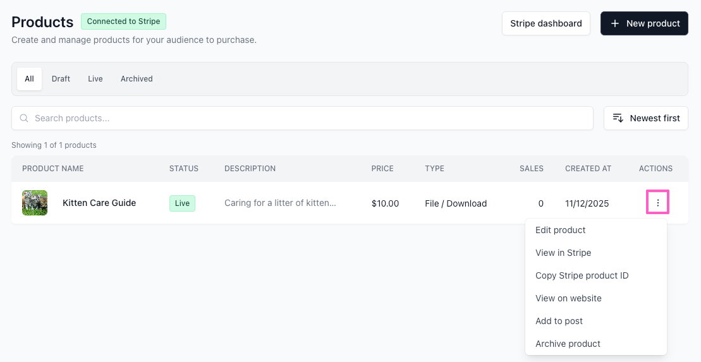Expand the Newest first sort dropdown

[646, 118]
